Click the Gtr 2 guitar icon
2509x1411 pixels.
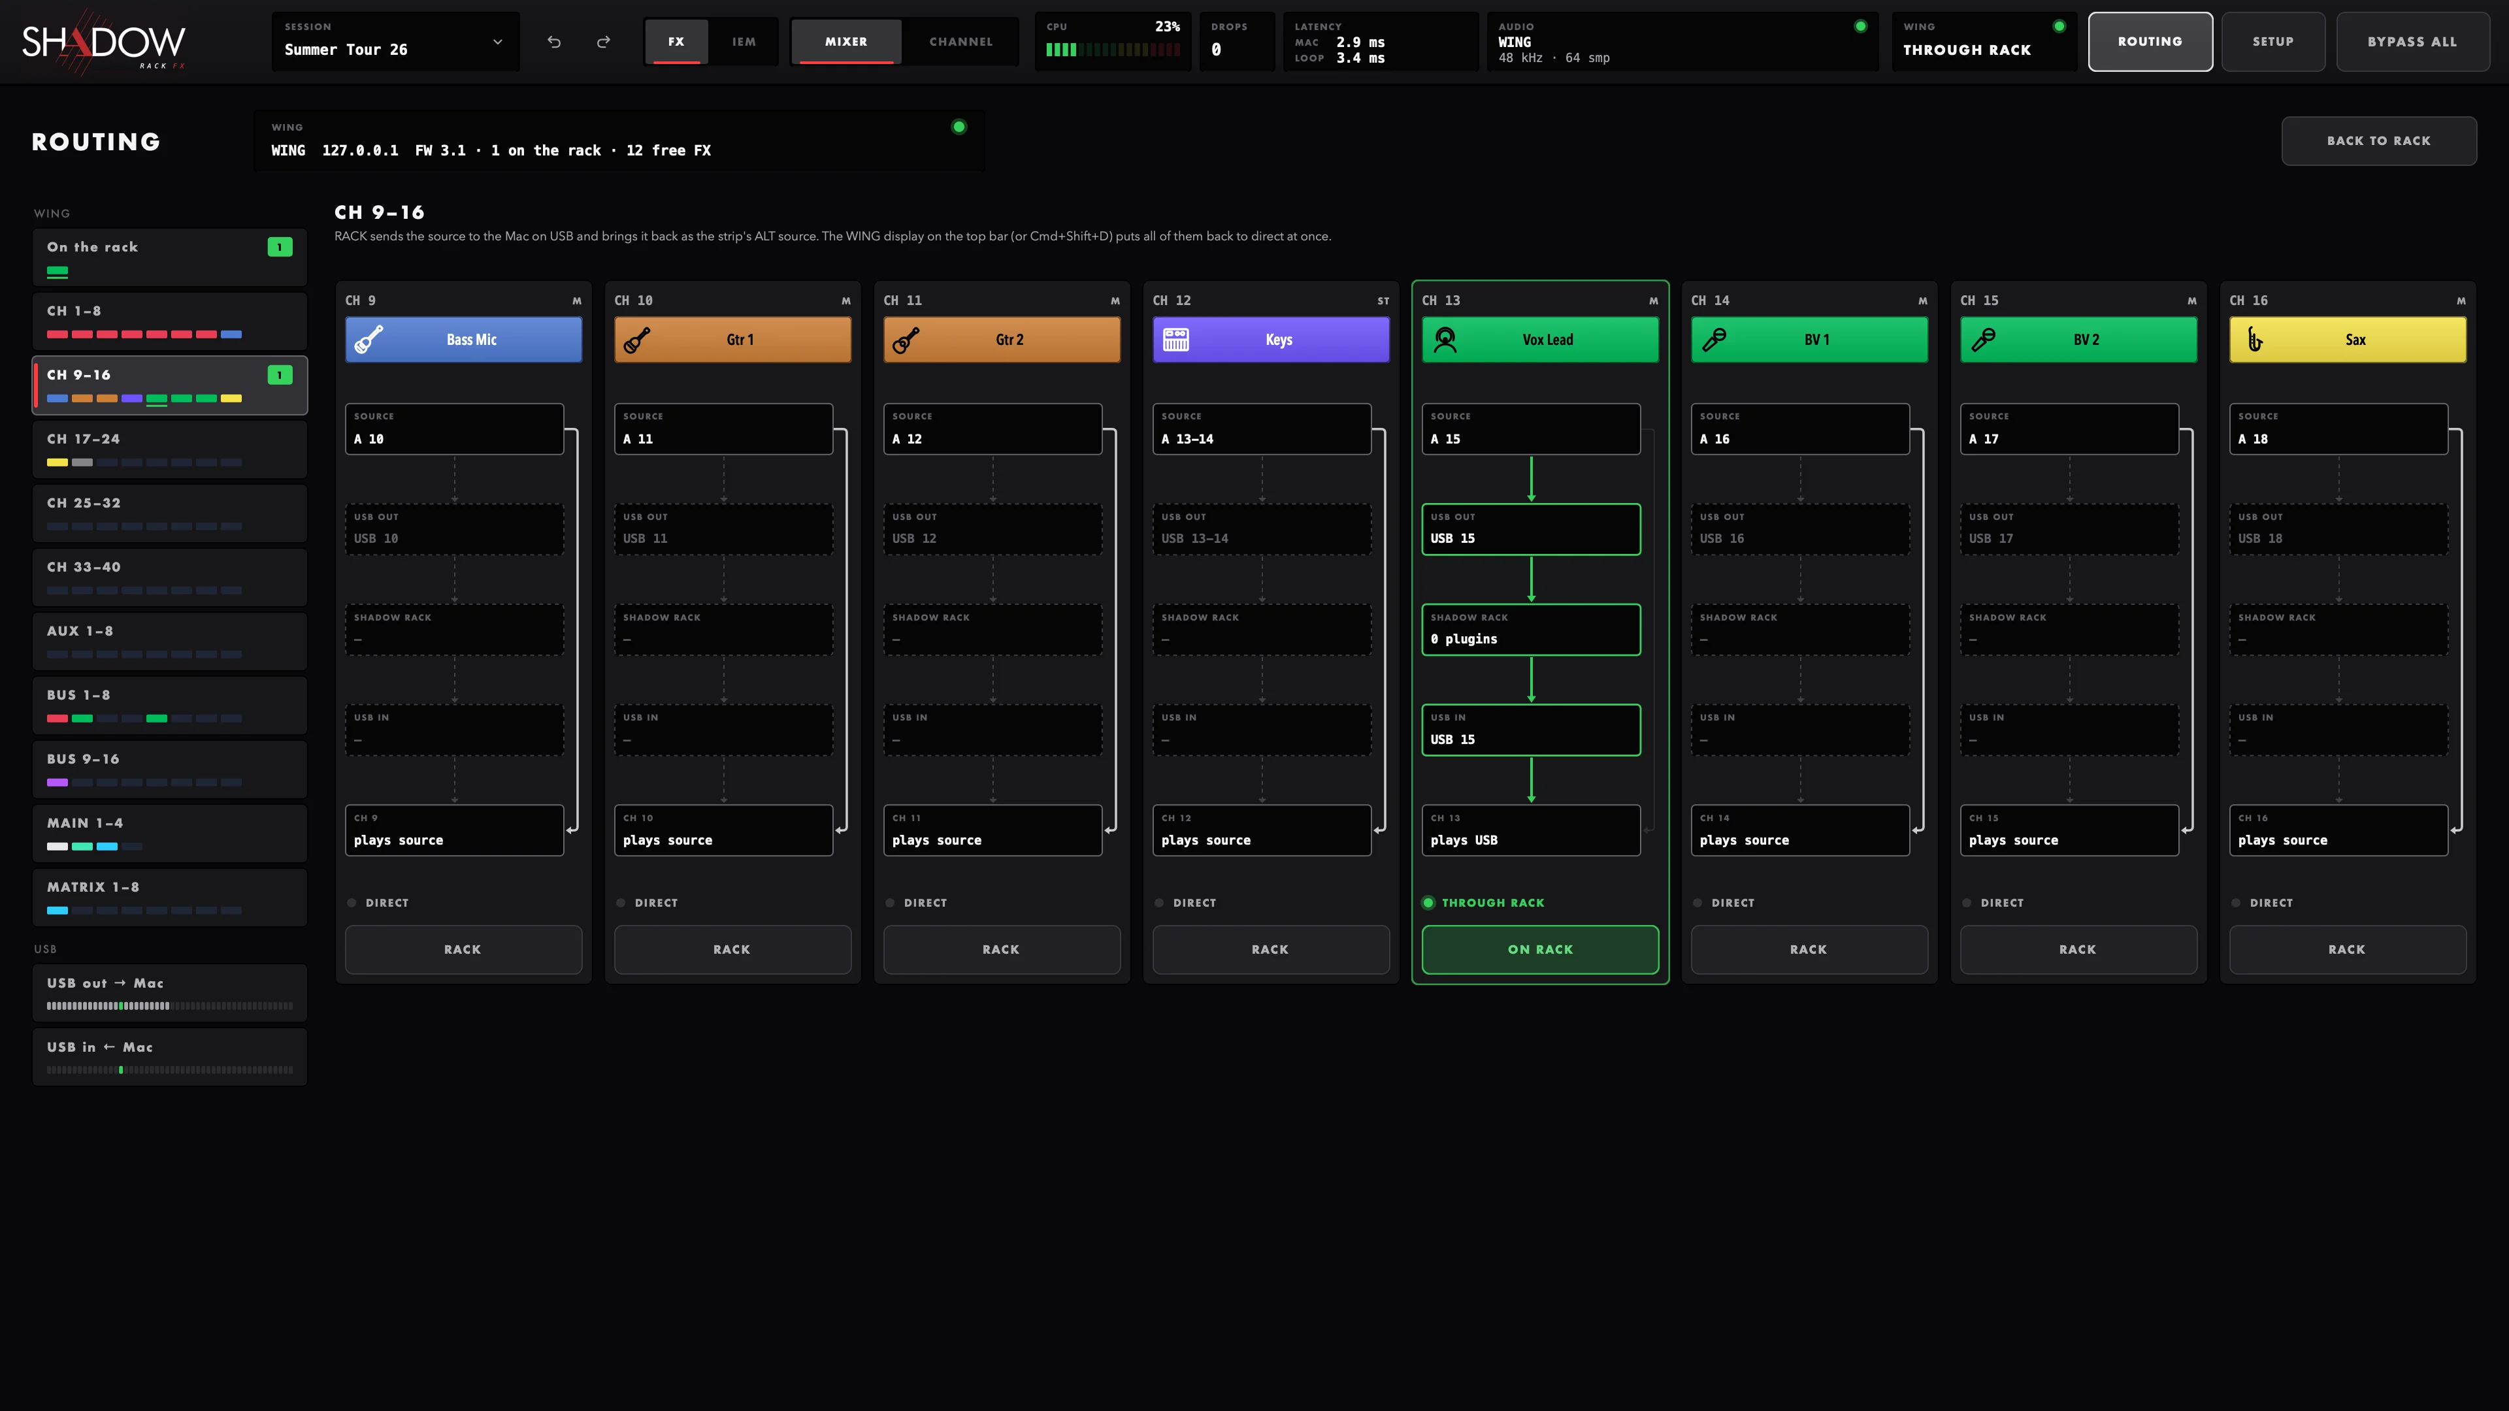pyautogui.click(x=907, y=340)
